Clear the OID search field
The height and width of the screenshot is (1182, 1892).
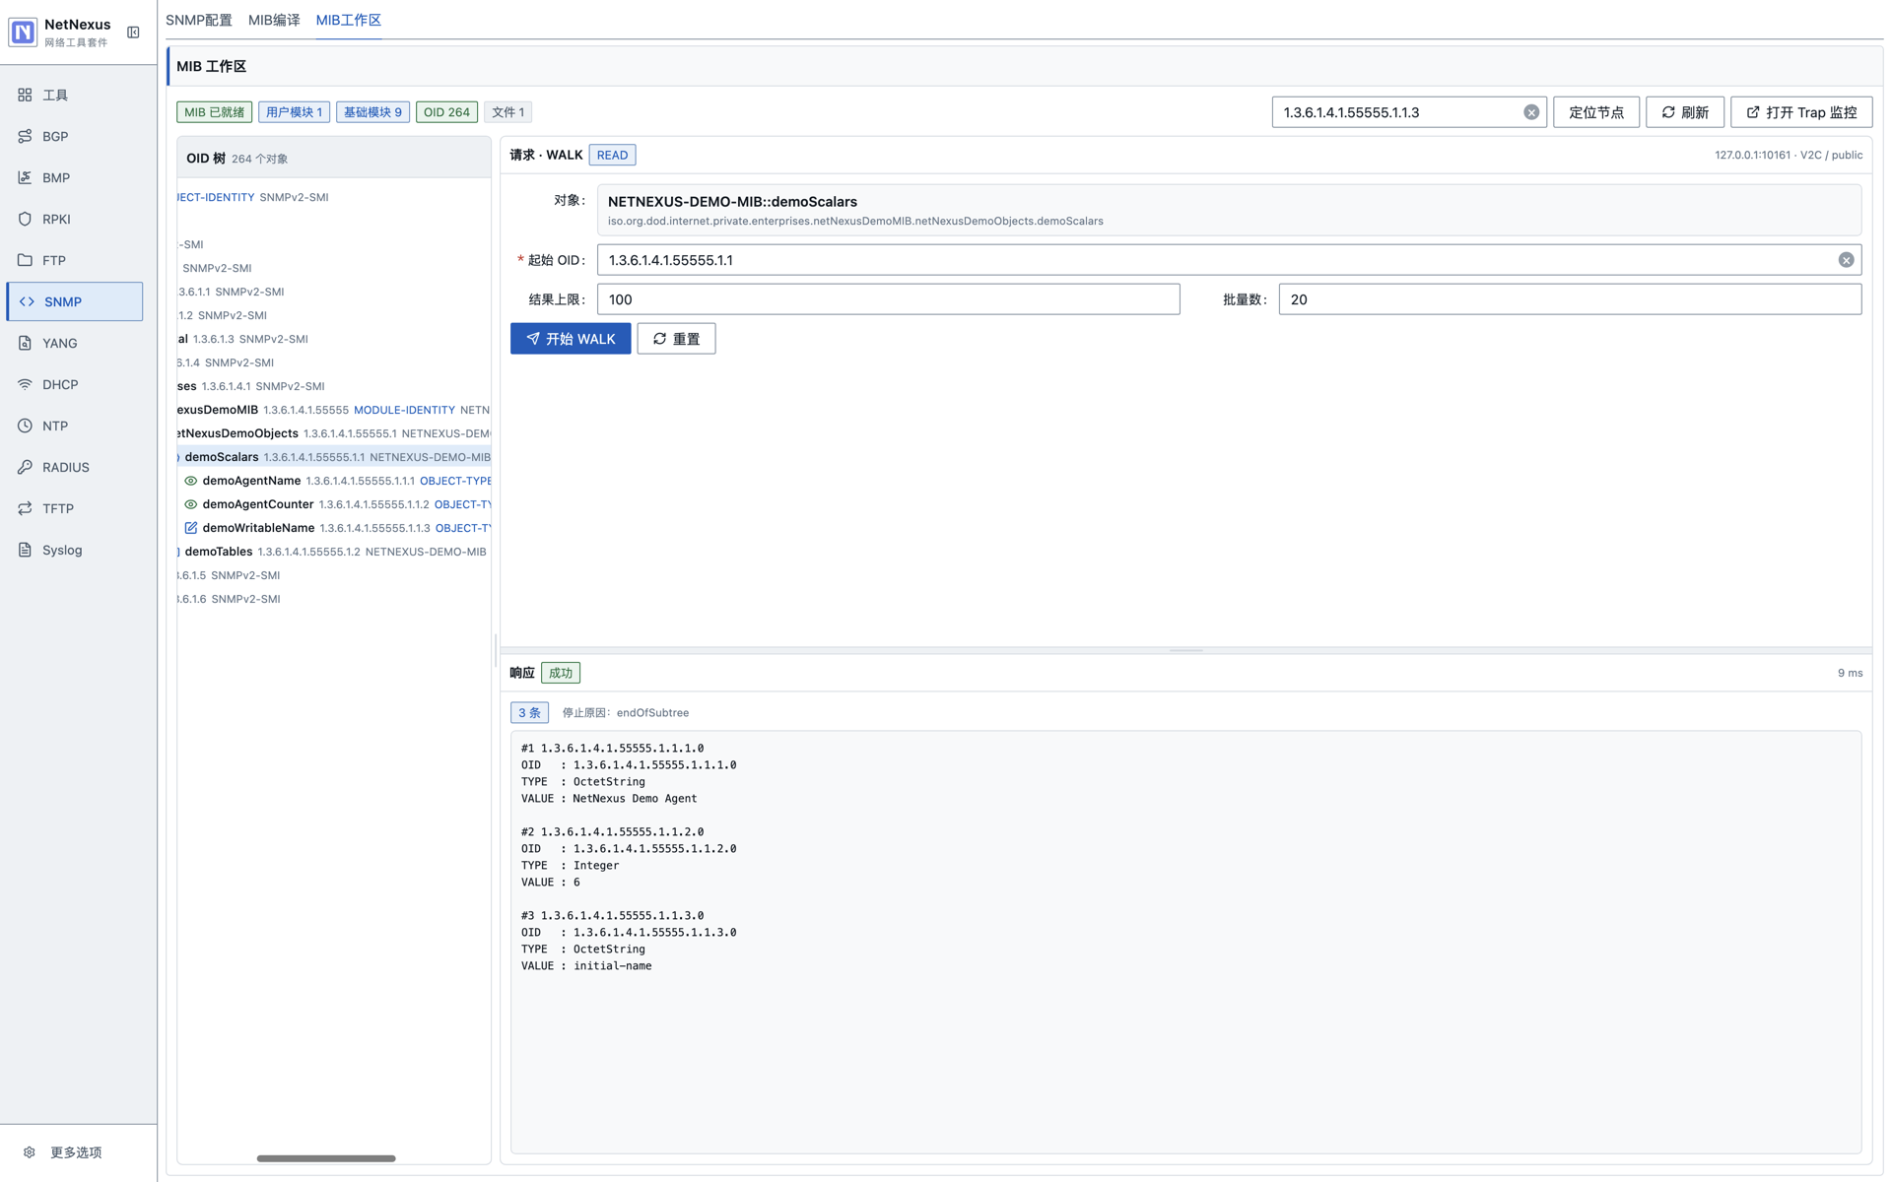pos(1530,112)
